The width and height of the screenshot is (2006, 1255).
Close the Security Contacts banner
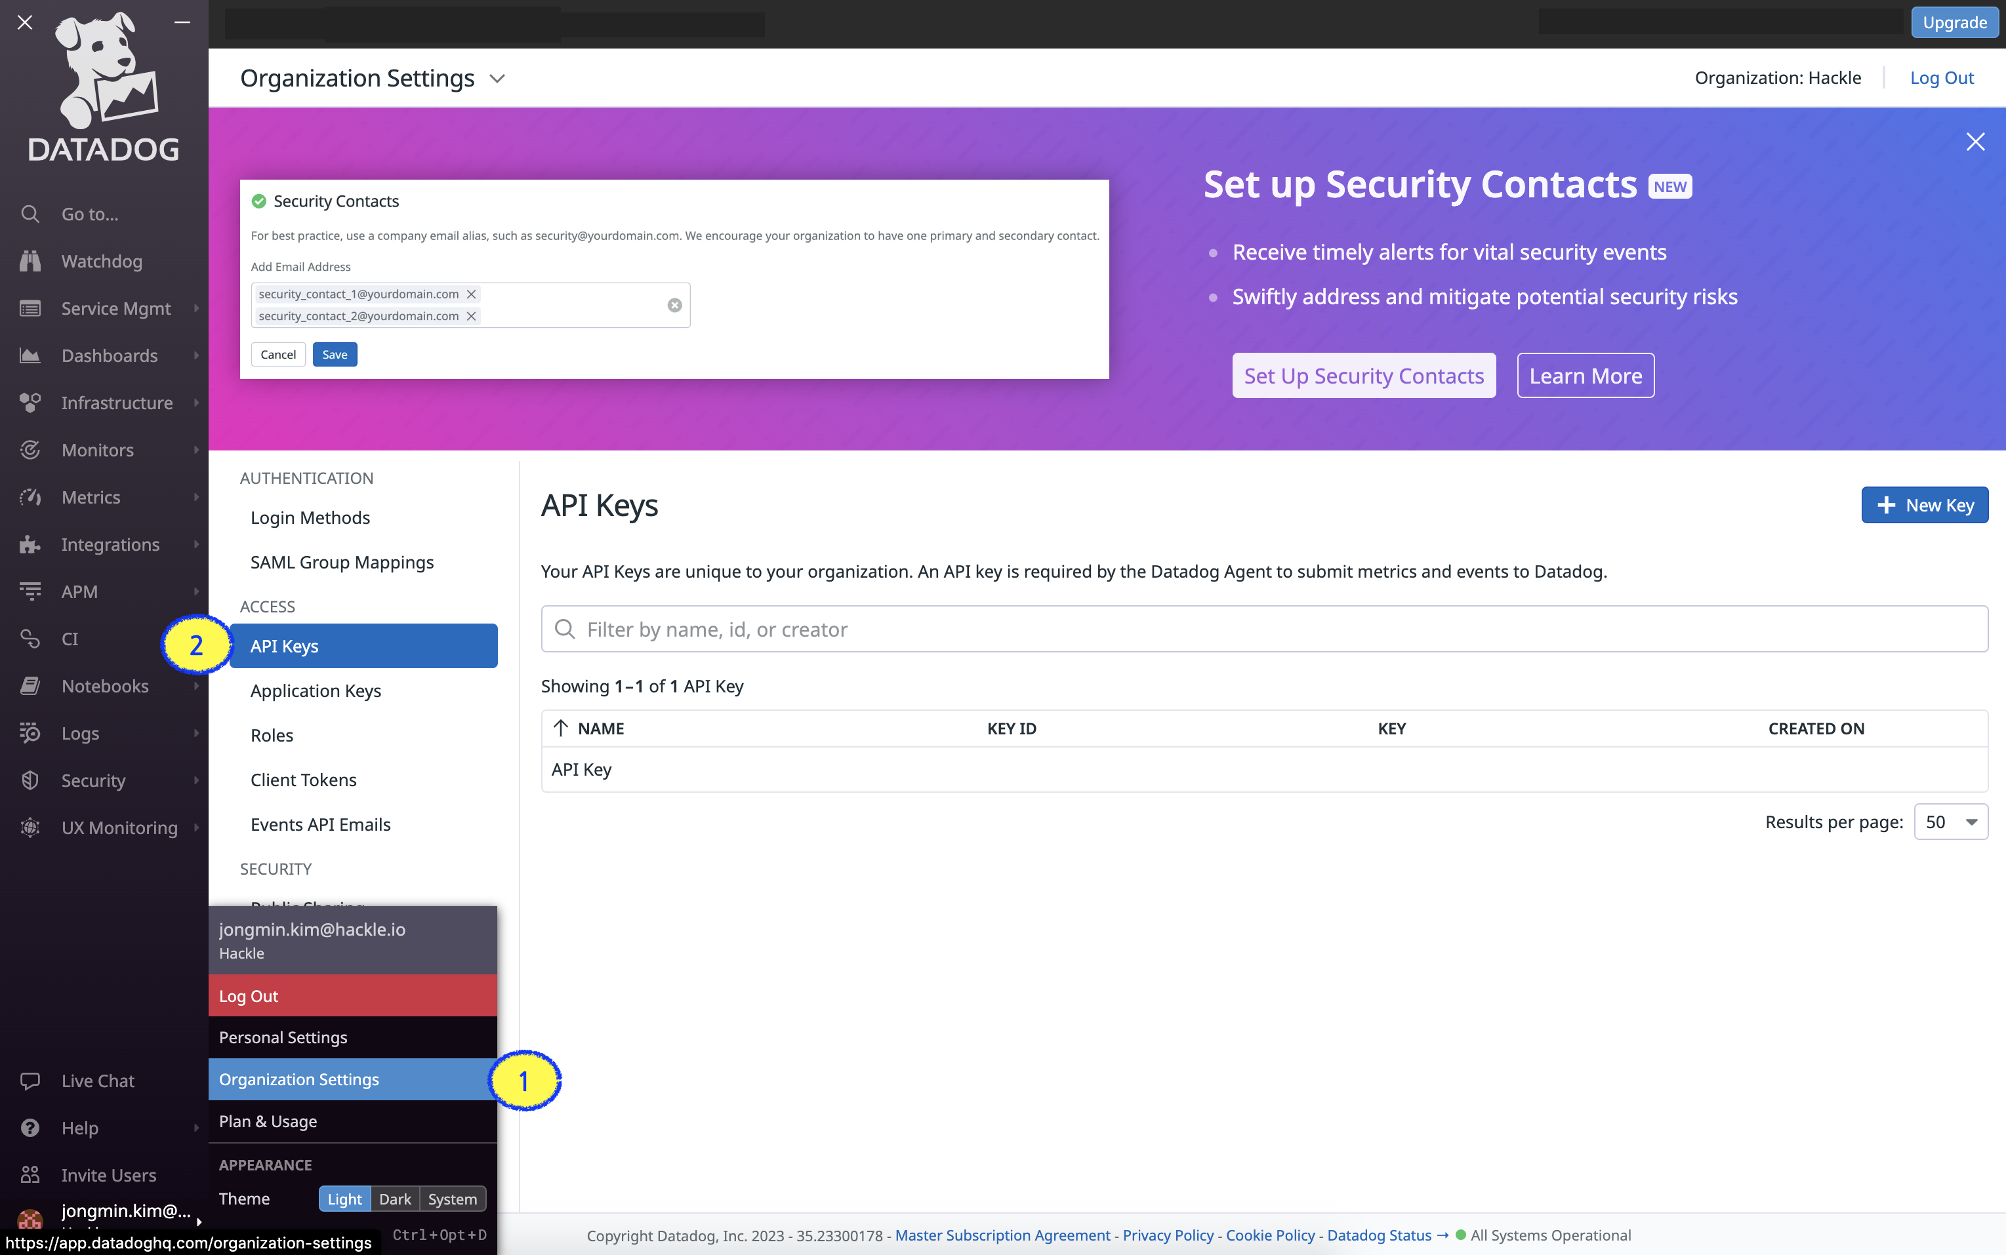(1975, 142)
